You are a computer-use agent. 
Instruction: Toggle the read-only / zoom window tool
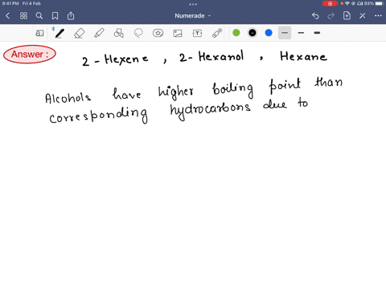tap(39, 33)
